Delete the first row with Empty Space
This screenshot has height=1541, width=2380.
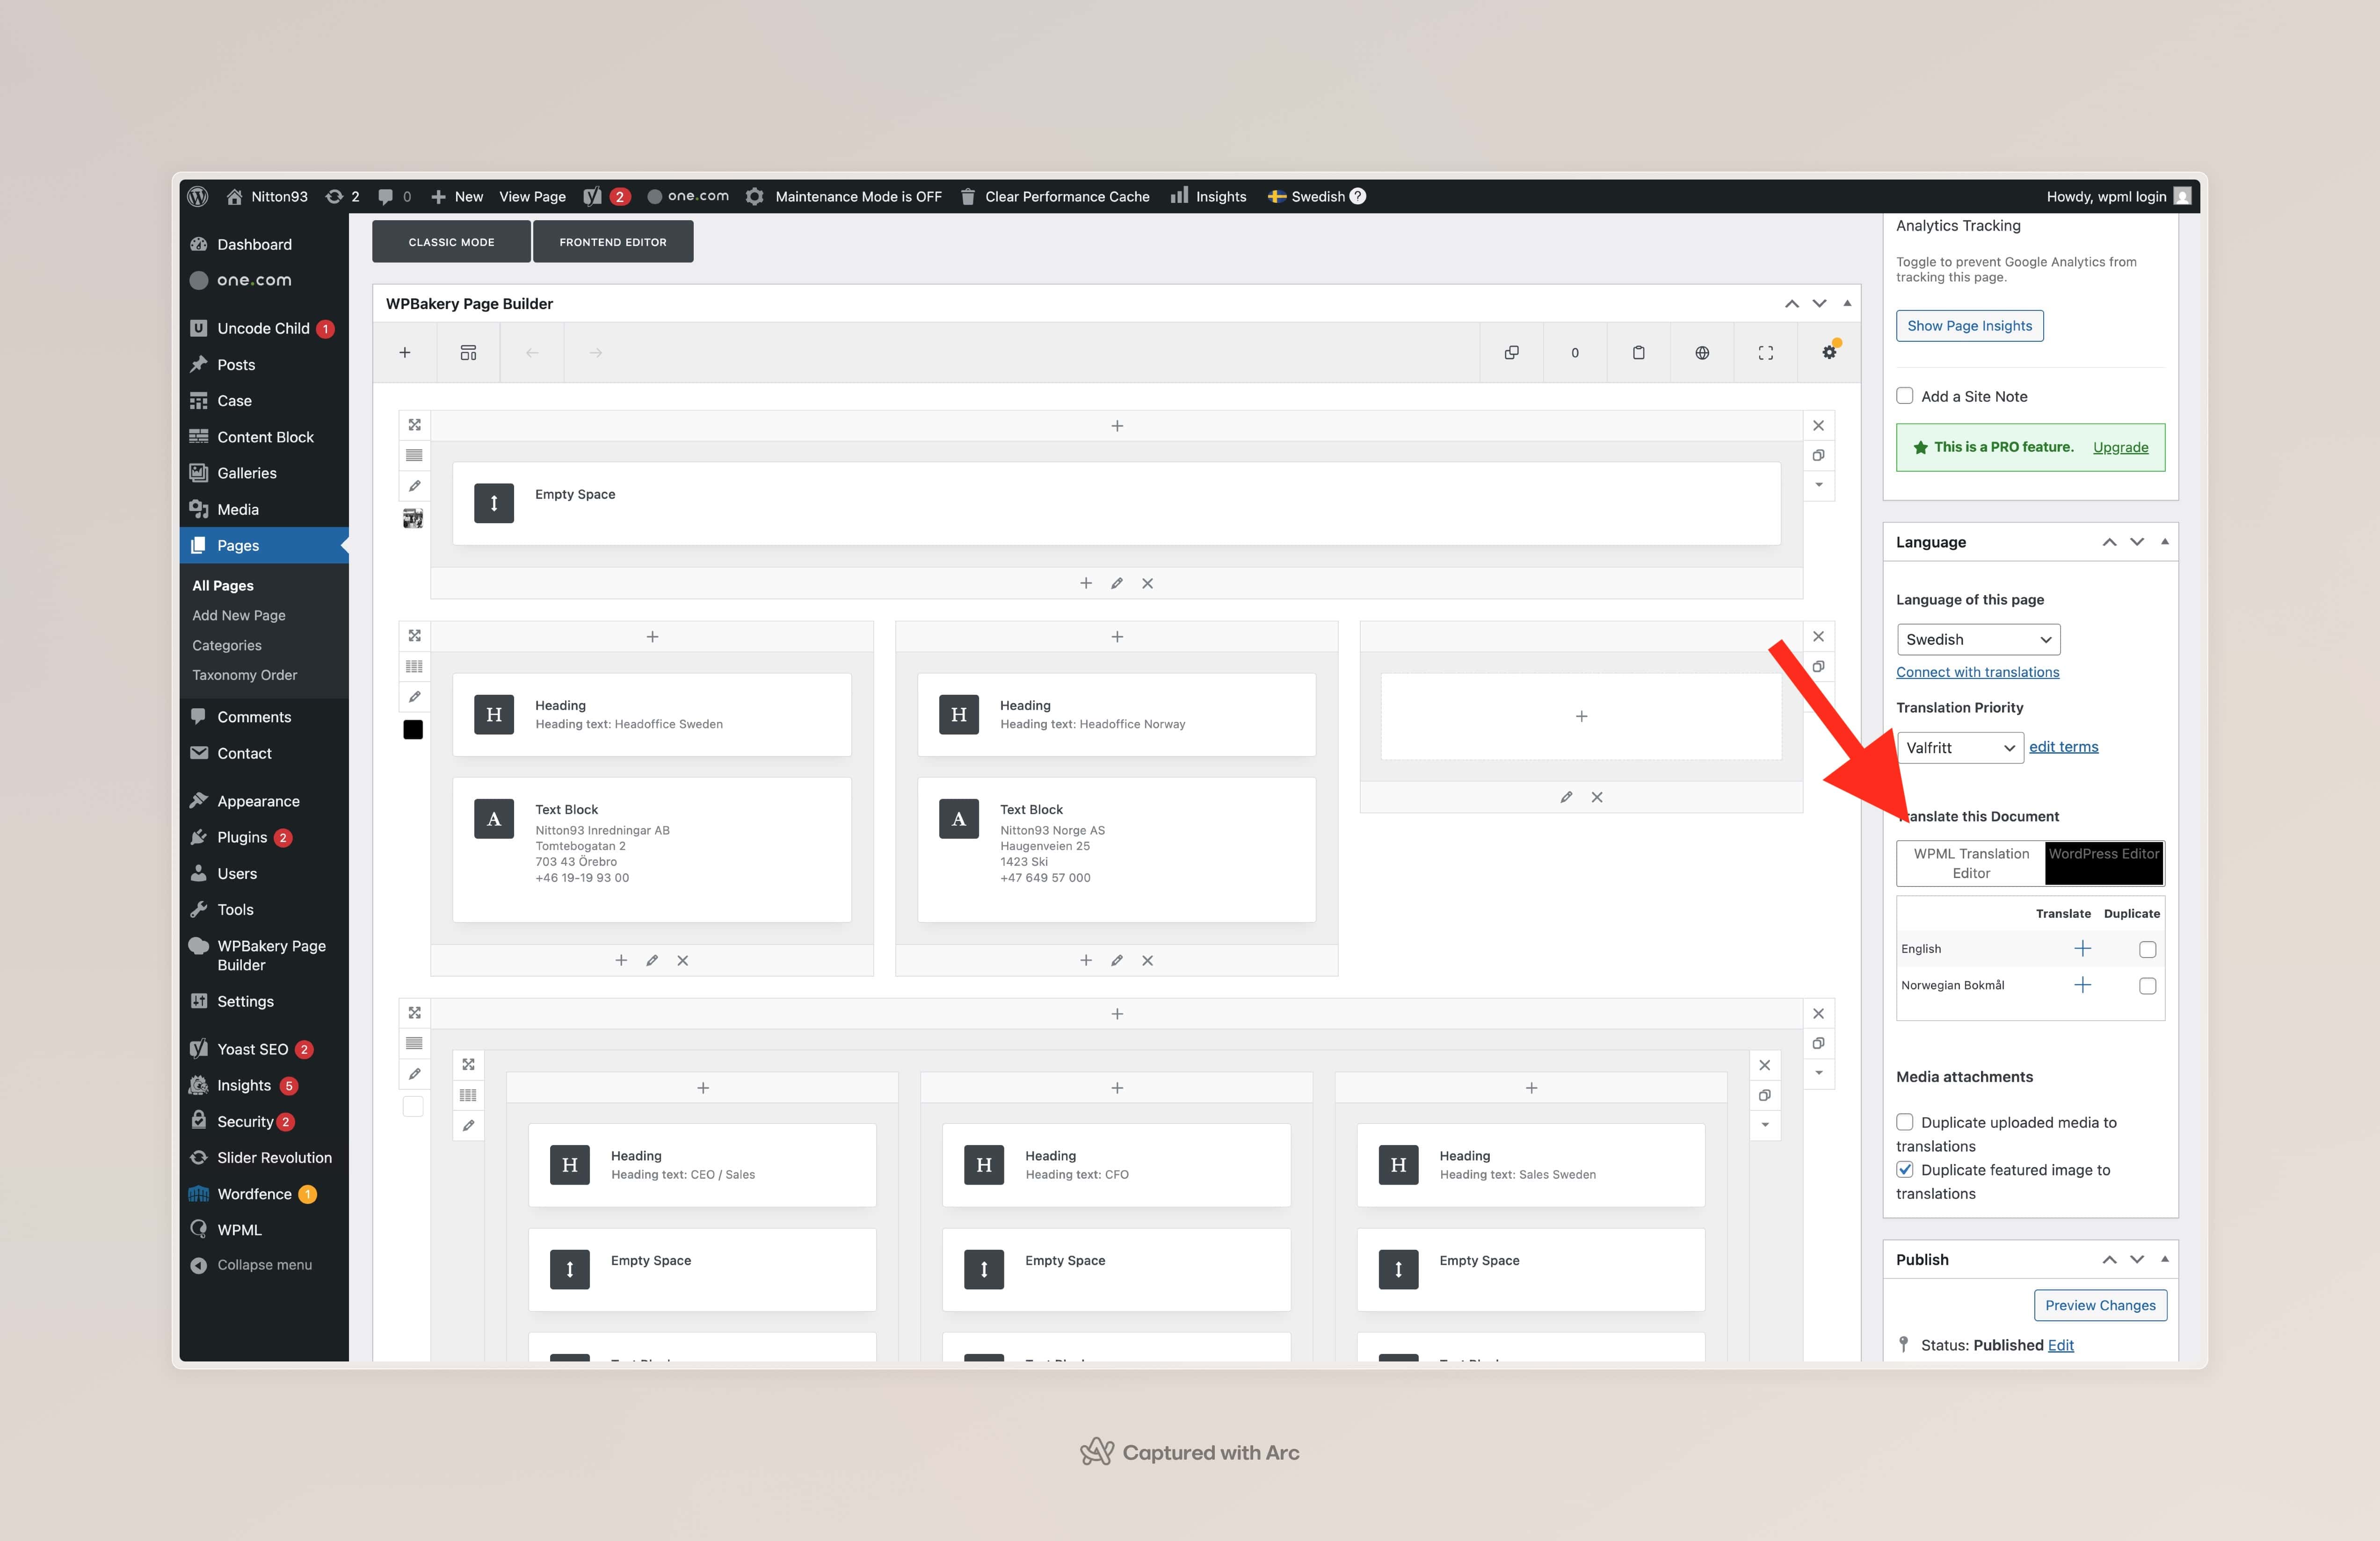[x=1818, y=426]
